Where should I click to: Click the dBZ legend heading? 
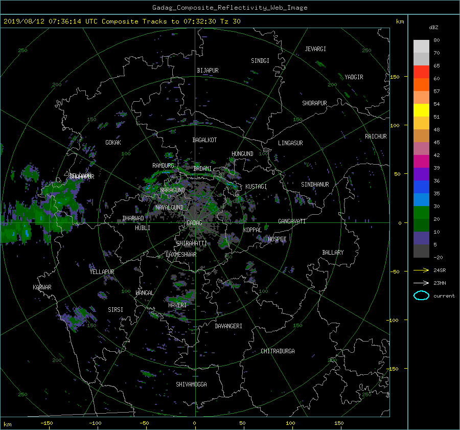coord(433,28)
